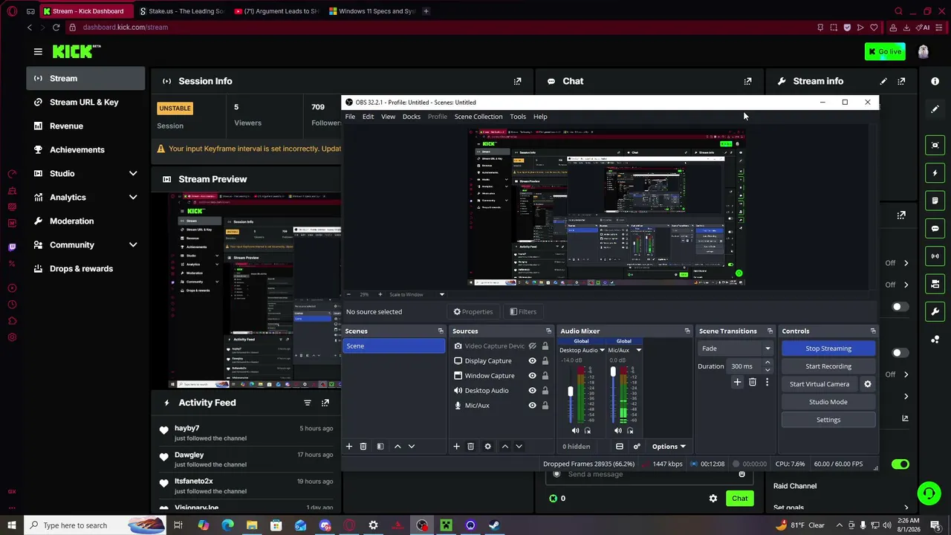Reload the Kick dashboard page

56,27
